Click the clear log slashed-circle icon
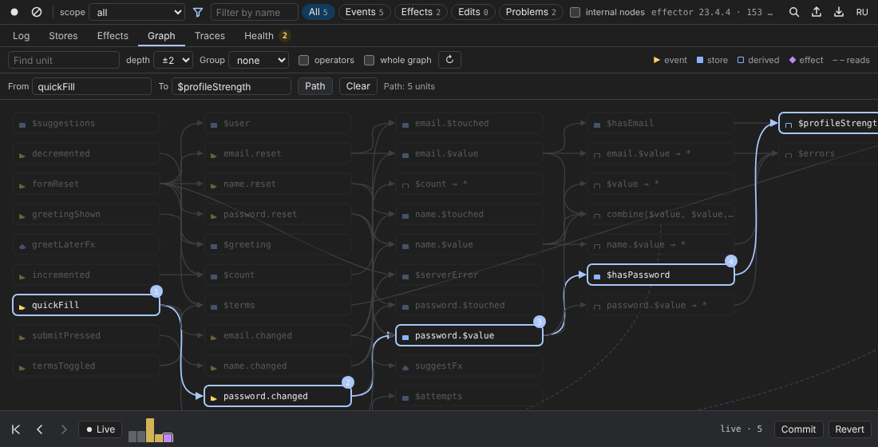 pos(37,12)
